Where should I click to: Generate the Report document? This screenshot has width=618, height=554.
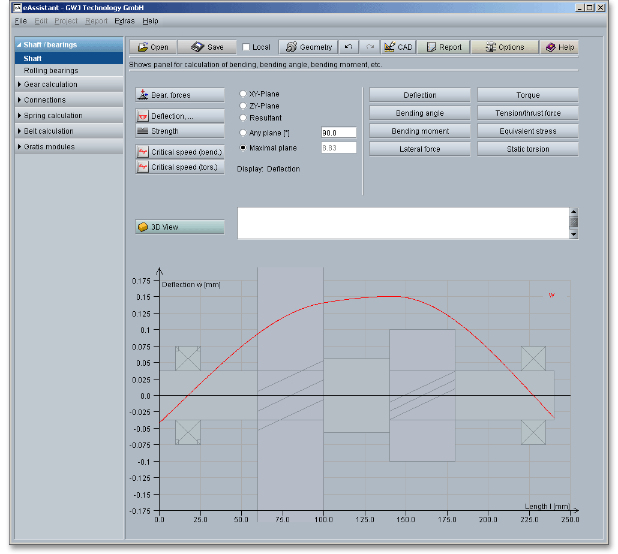[x=443, y=47]
